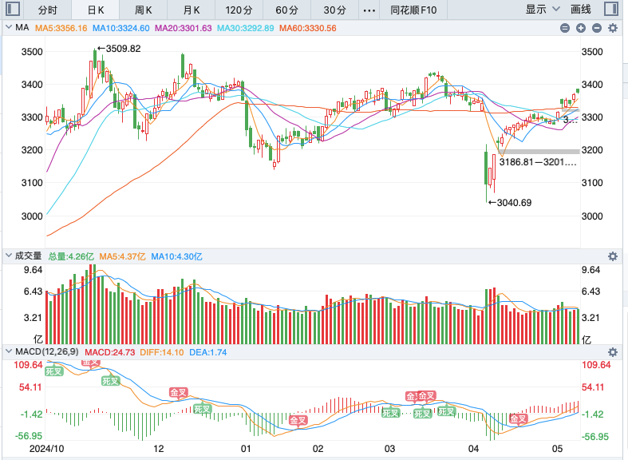Click the MA10:3324.60 label
The image size is (628, 460).
coord(121,28)
